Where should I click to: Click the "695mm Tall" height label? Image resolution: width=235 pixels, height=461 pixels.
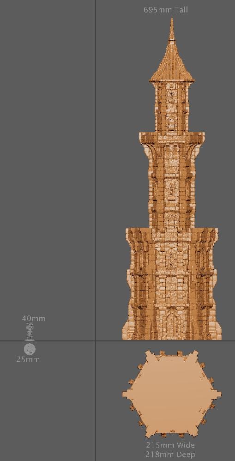(x=166, y=10)
